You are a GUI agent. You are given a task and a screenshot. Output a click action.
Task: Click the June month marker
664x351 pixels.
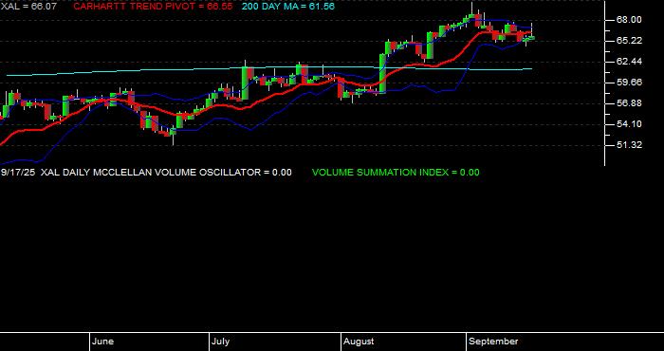(102, 342)
